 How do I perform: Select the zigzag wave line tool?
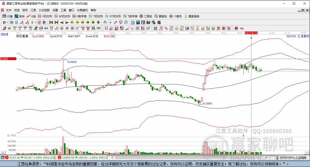(132, 28)
